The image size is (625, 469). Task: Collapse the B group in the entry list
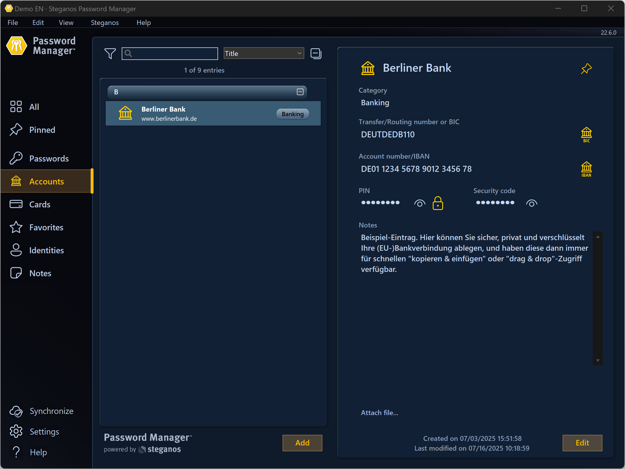(300, 92)
